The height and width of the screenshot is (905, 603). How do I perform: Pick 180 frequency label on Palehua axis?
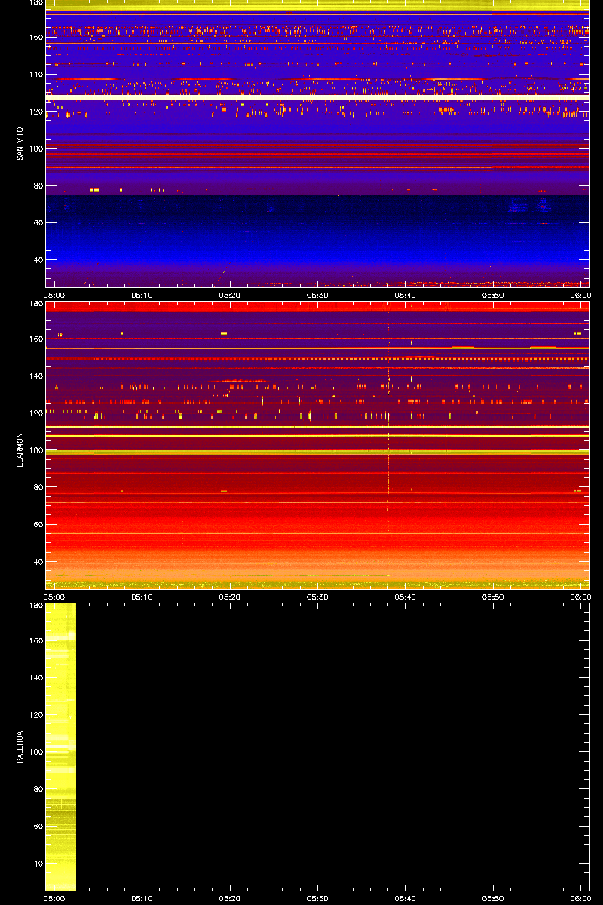tap(35, 606)
